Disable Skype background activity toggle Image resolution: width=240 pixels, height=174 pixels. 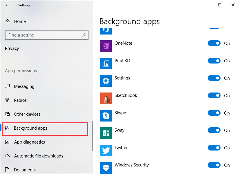coord(214,113)
